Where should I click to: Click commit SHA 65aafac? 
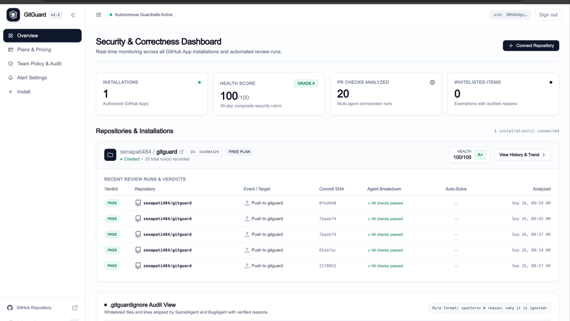coord(328,250)
